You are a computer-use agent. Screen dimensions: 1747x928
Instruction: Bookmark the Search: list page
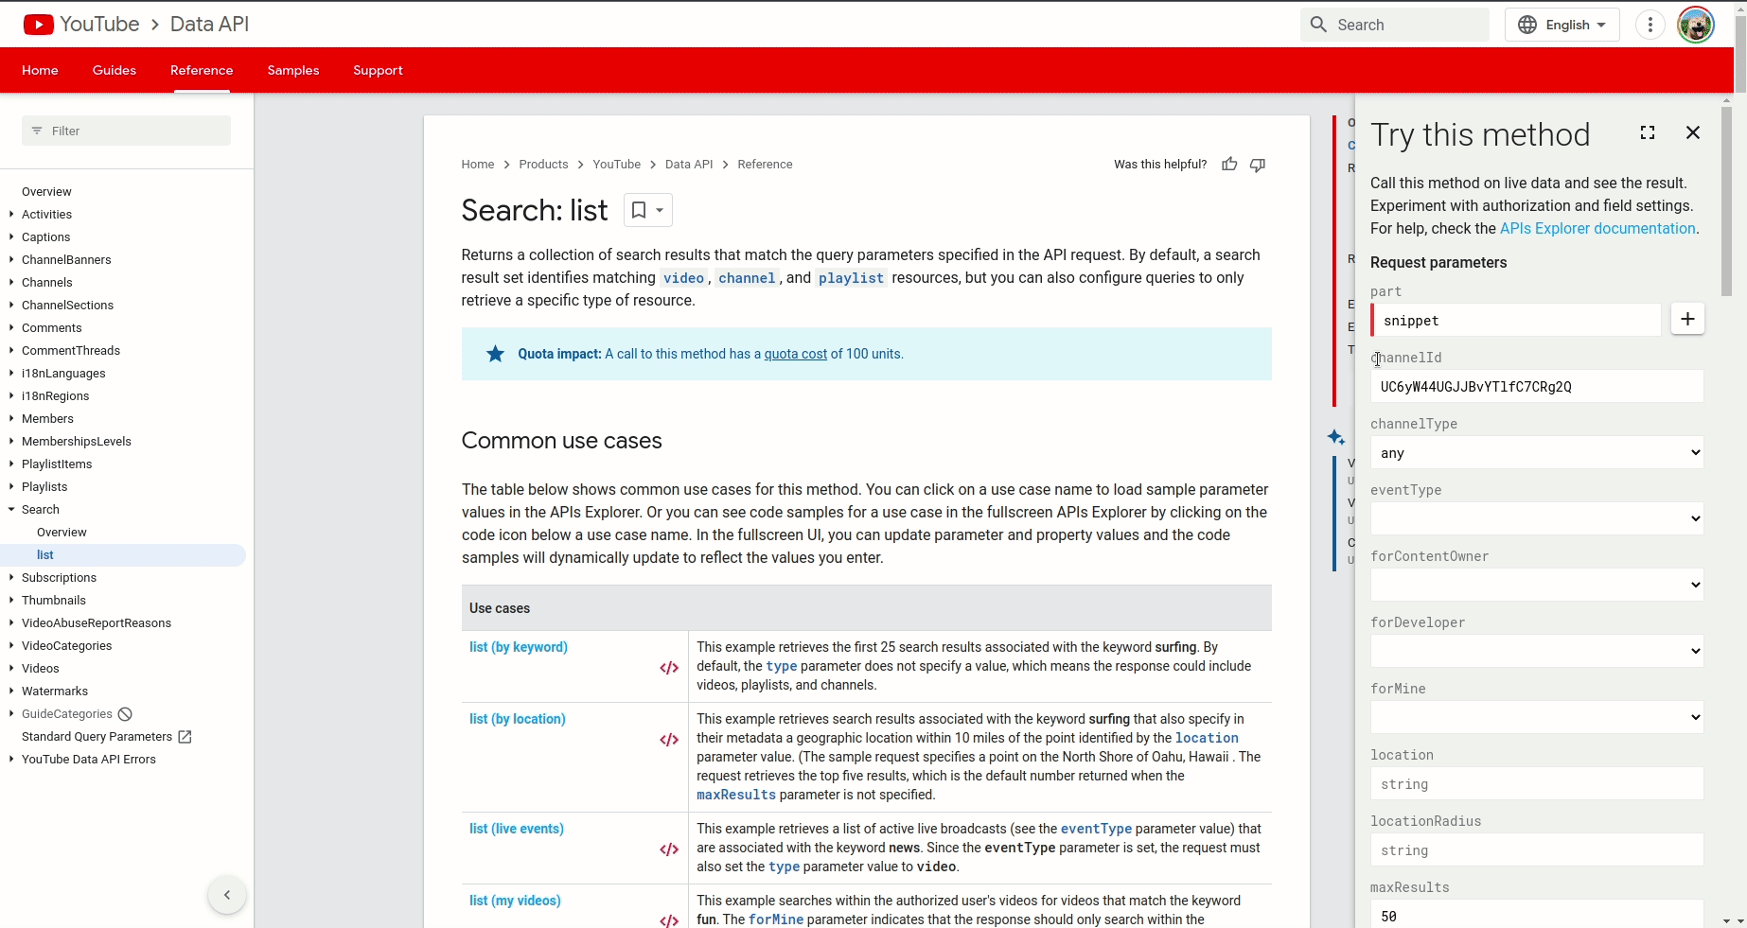[x=639, y=209]
